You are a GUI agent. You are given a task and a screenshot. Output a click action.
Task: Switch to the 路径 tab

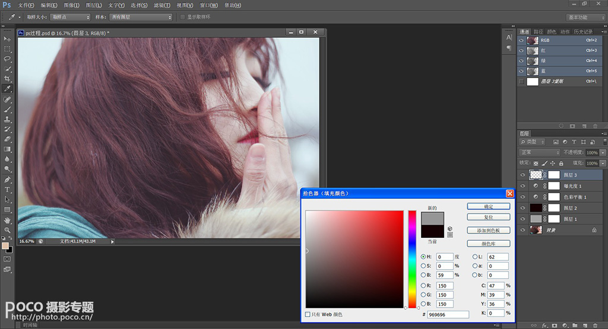538,32
